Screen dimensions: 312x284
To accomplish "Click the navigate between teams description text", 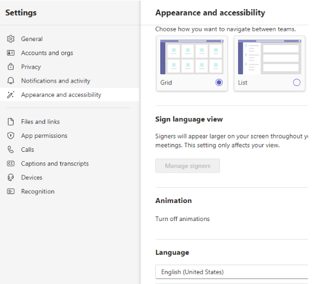I will click(x=226, y=29).
